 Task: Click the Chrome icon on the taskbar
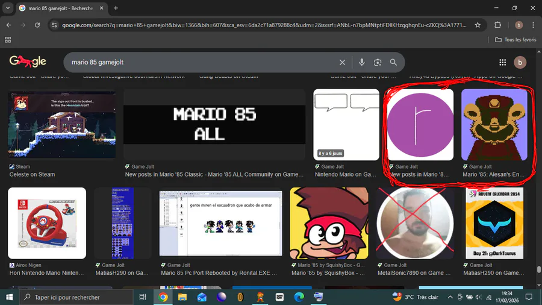click(163, 297)
